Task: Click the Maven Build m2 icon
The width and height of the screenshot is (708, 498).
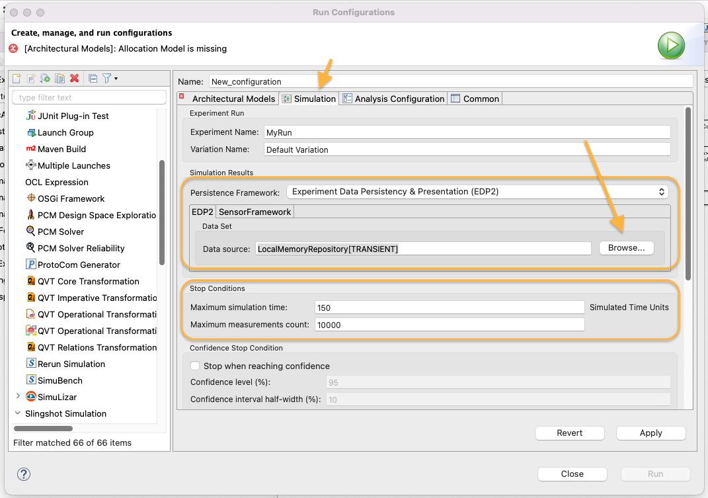Action: [x=30, y=149]
